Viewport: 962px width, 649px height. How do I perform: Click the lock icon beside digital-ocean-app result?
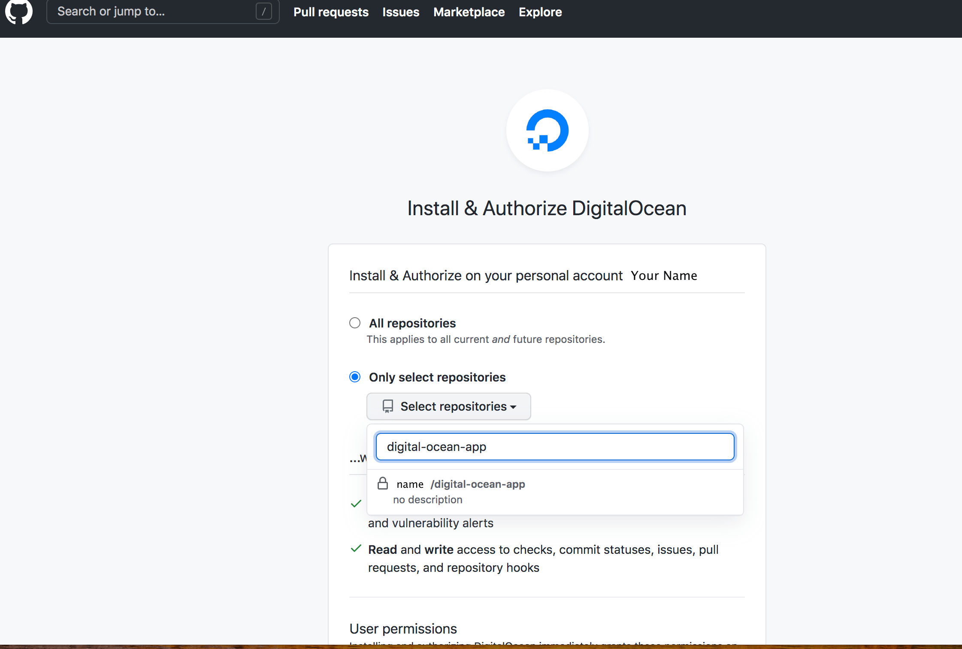click(382, 484)
